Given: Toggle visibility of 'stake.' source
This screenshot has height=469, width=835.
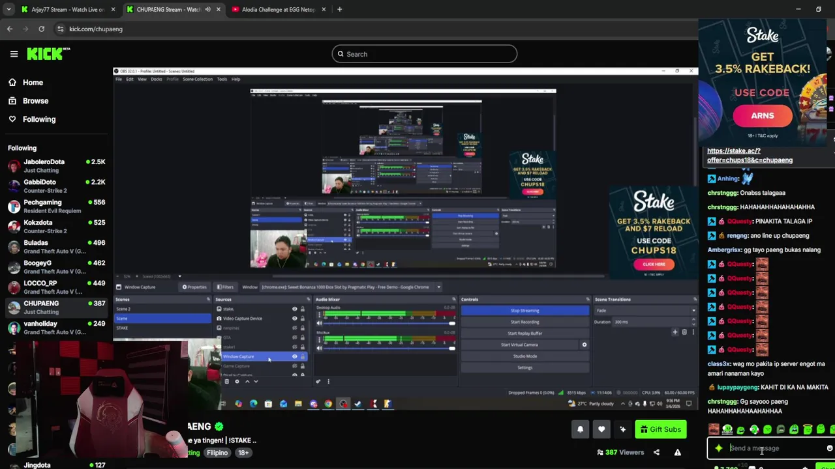Looking at the screenshot, I should 294,309.
